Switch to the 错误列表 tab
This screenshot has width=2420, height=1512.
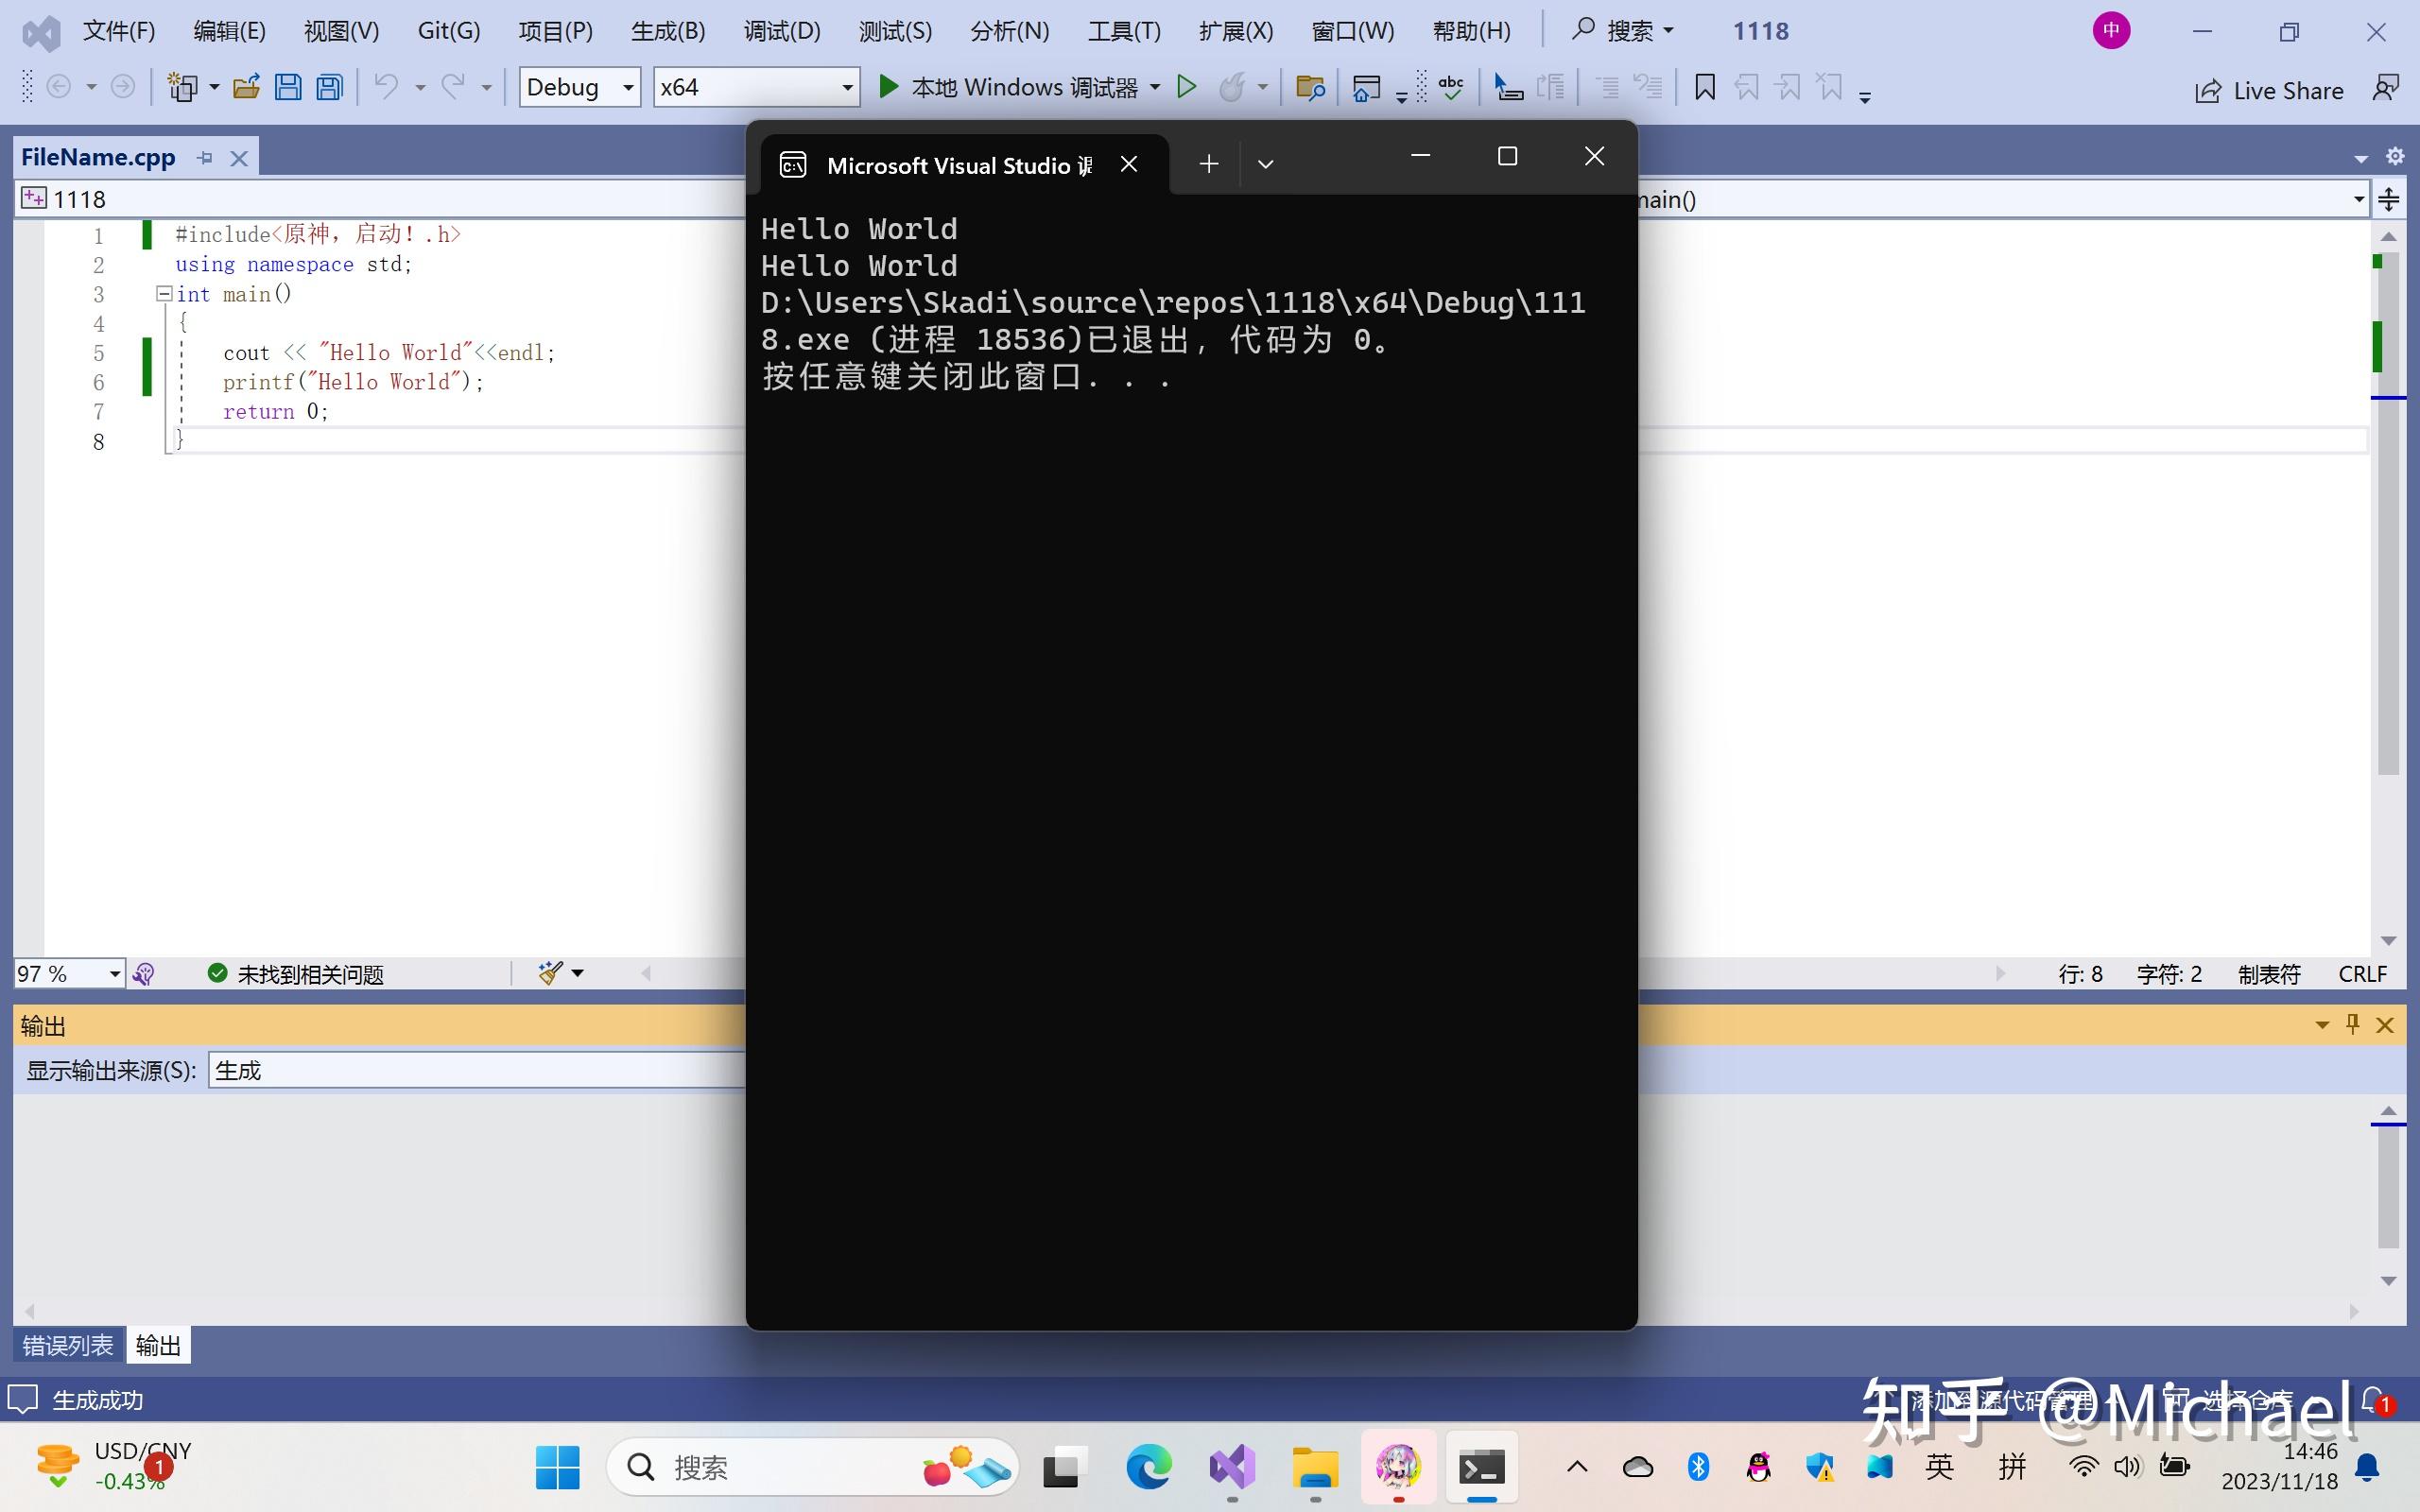click(x=68, y=1345)
